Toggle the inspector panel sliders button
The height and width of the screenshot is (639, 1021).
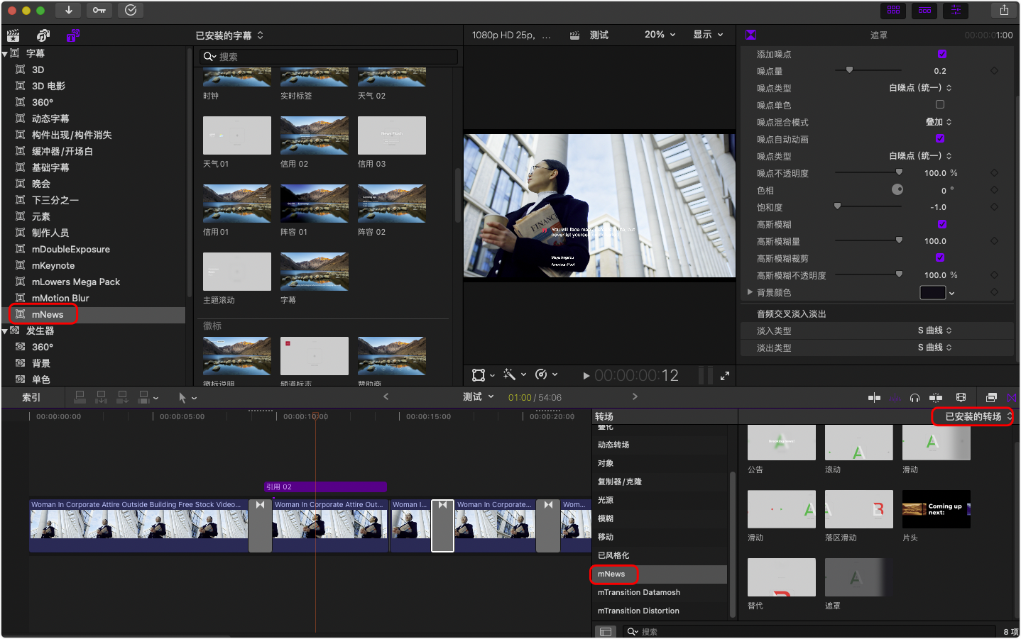pos(956,10)
